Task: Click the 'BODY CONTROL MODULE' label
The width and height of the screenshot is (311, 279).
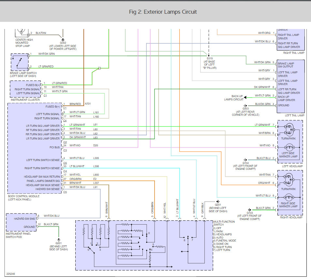Action: (24, 196)
